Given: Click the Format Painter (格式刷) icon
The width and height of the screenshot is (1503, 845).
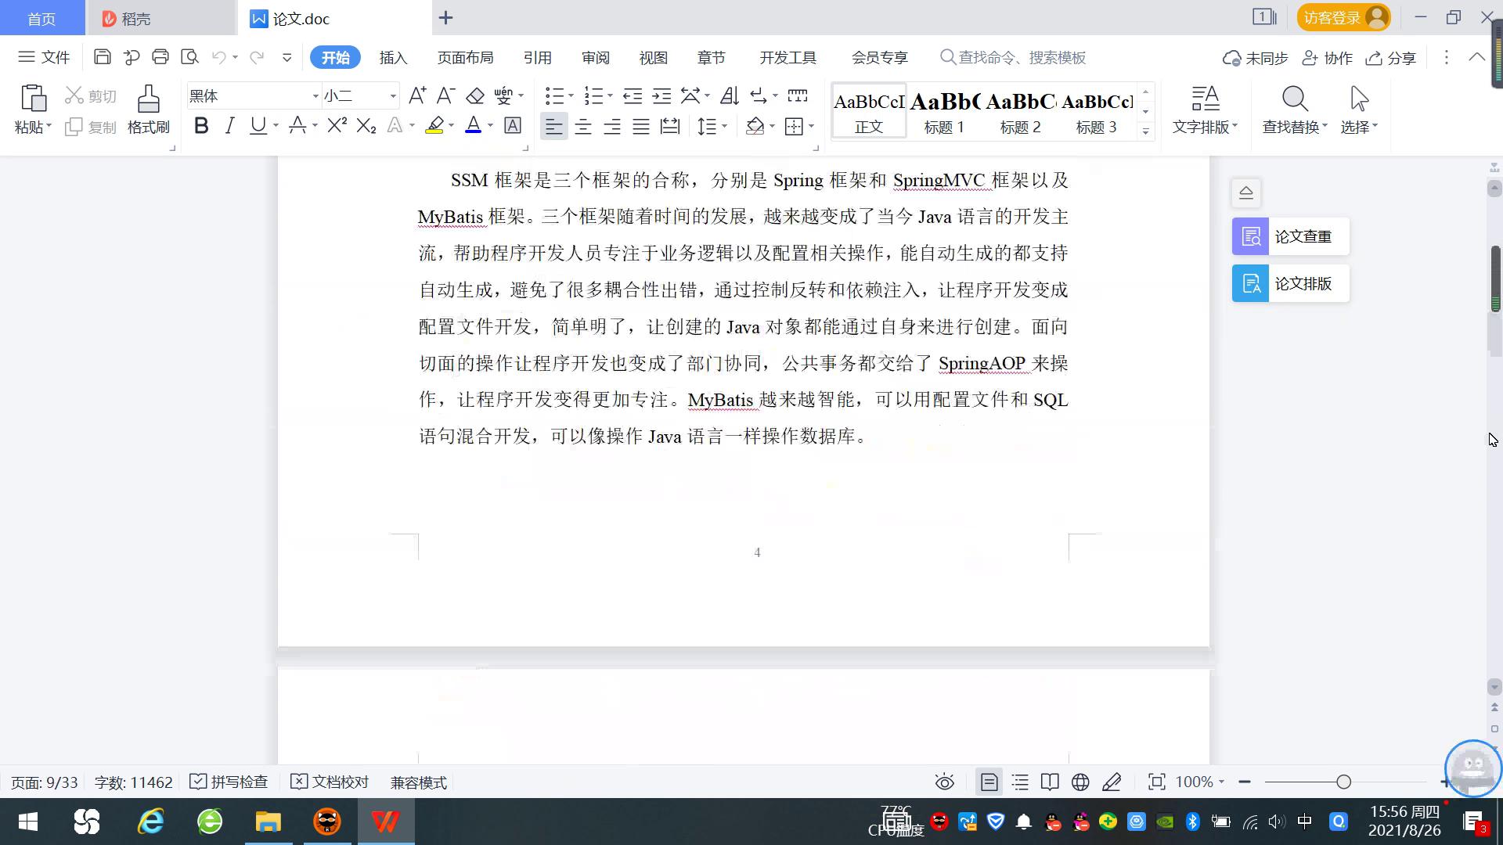Looking at the screenshot, I should click(148, 100).
